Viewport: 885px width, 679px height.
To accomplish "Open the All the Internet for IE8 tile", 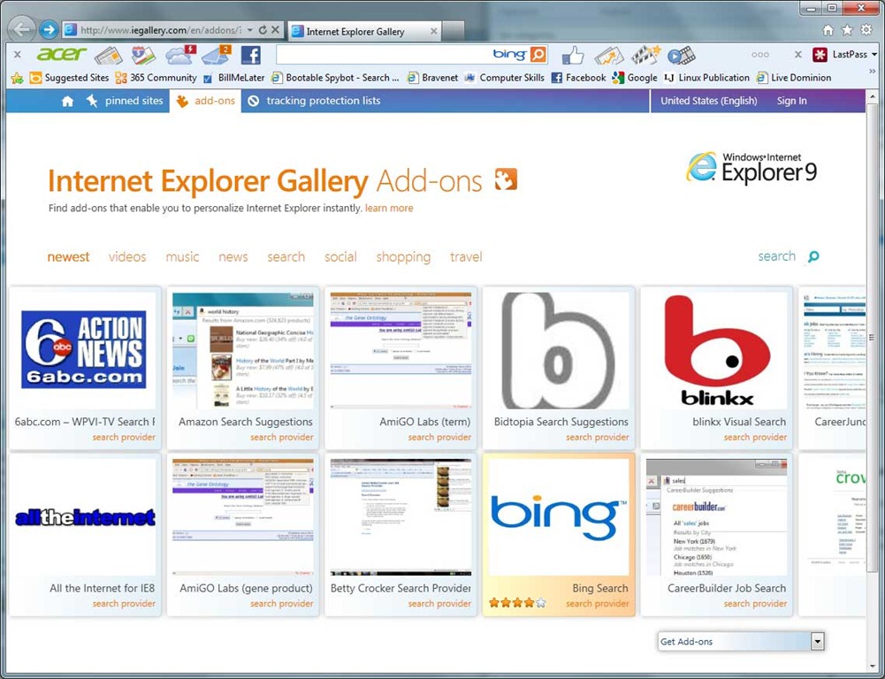I will pyautogui.click(x=85, y=535).
